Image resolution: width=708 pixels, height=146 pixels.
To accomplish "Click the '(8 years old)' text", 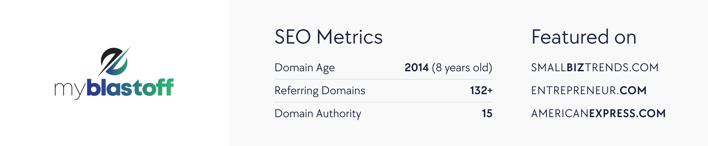I will 462,68.
